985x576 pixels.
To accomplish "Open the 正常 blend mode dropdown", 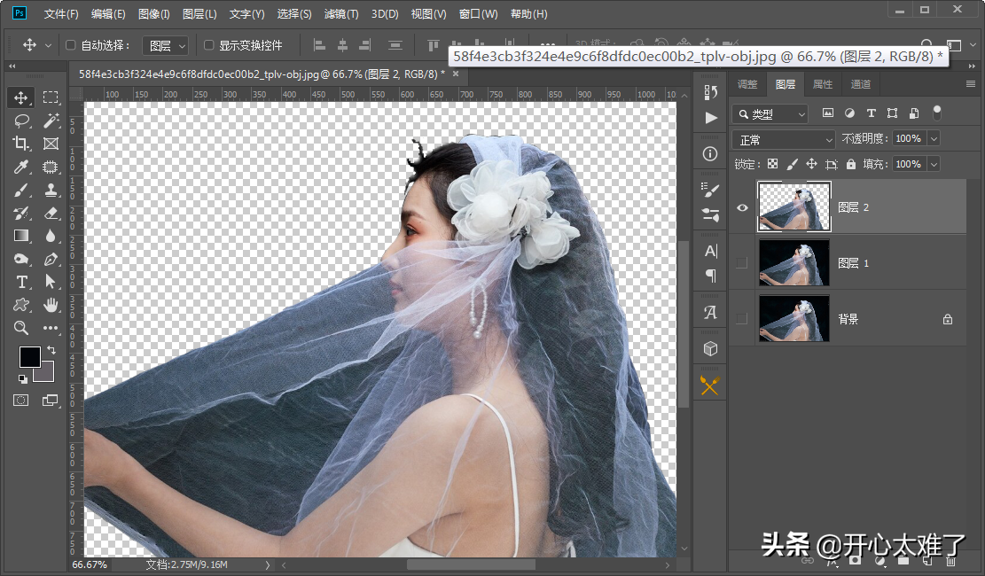I will pos(784,139).
